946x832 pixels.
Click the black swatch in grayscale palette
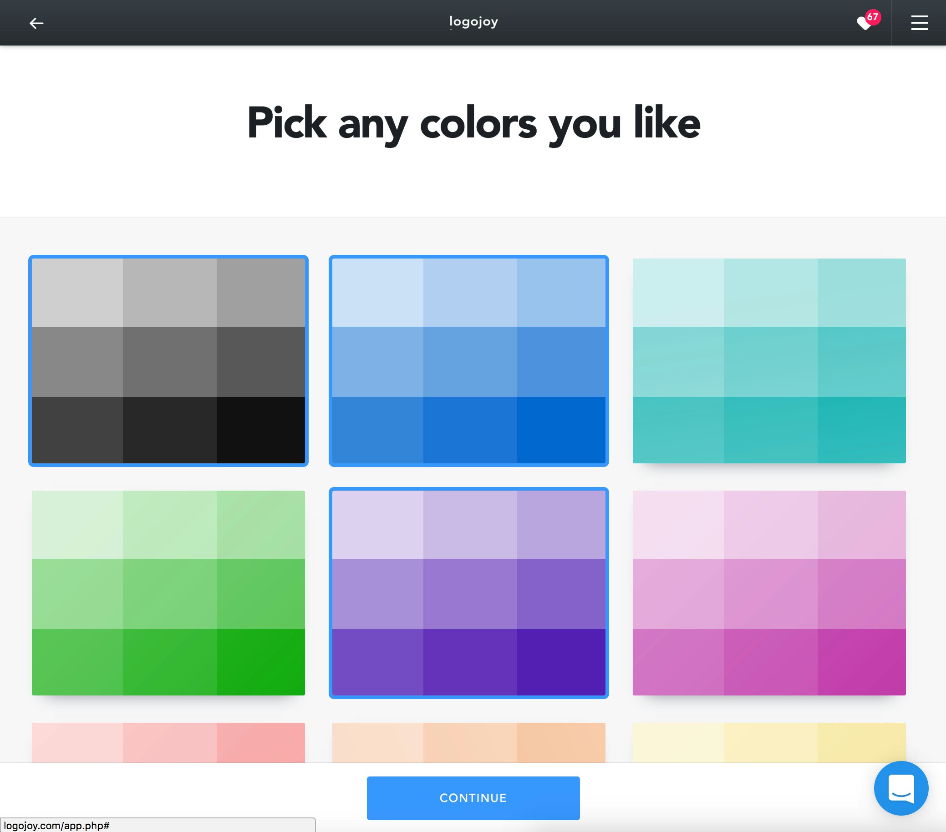(x=260, y=430)
